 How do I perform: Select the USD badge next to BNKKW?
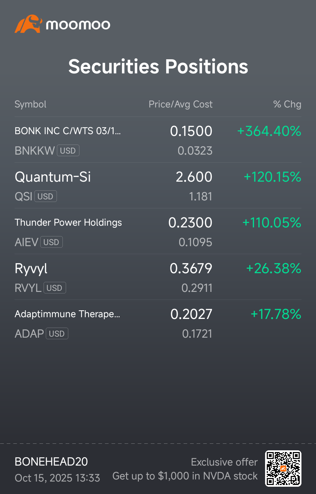click(x=68, y=150)
